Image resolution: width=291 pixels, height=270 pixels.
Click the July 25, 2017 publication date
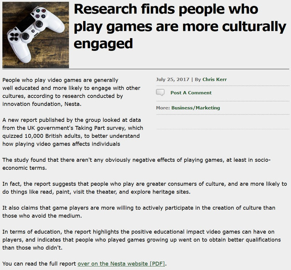pyautogui.click(x=173, y=80)
